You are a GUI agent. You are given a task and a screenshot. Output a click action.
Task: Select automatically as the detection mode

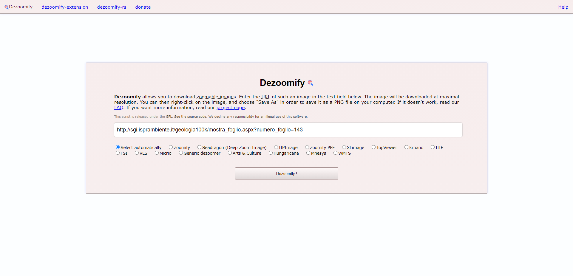click(x=118, y=147)
